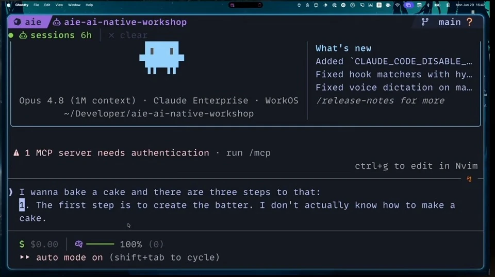Click the Fixed voice dictation release note
495x277 pixels.
394,88
